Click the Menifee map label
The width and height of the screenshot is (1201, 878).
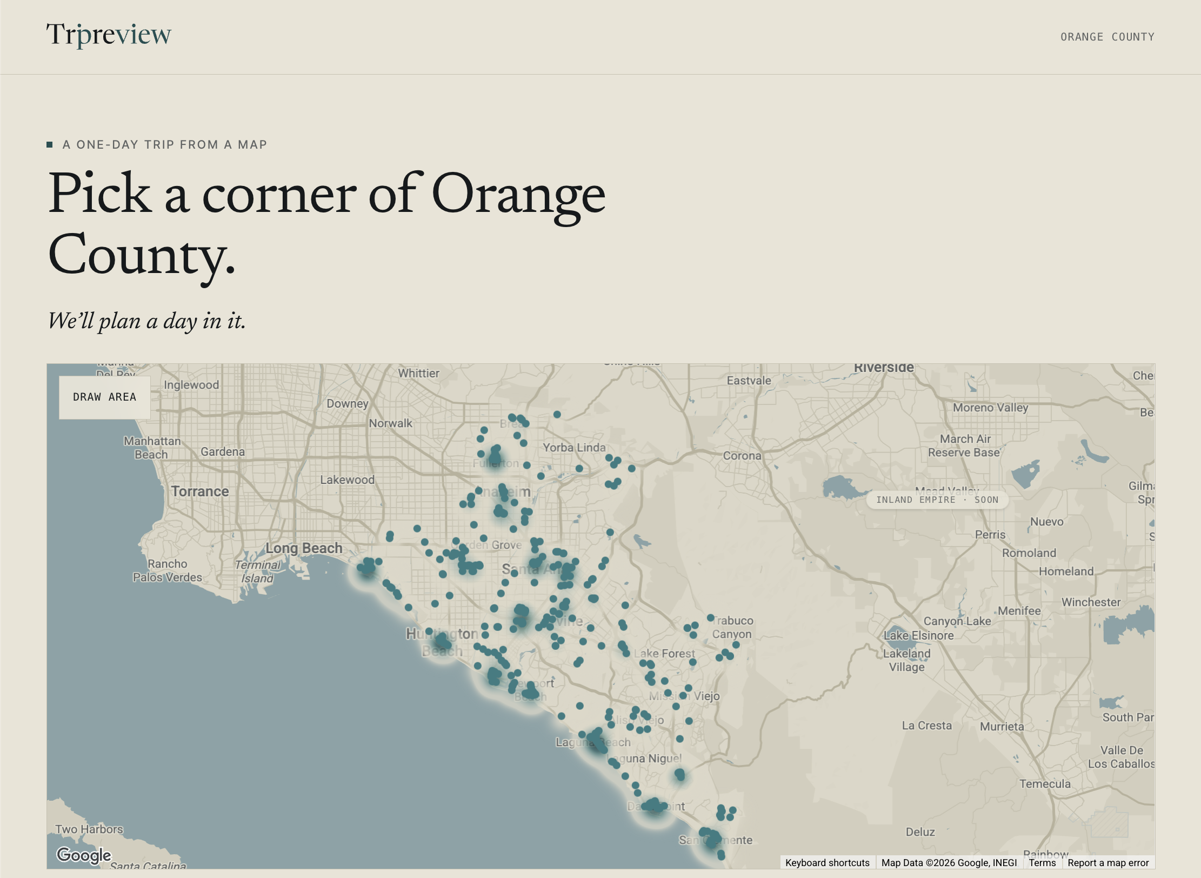pos(1019,611)
